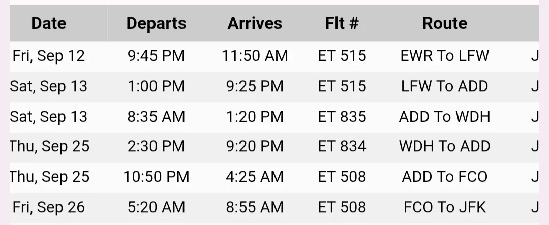Open the ADD To WDH route

click(445, 117)
